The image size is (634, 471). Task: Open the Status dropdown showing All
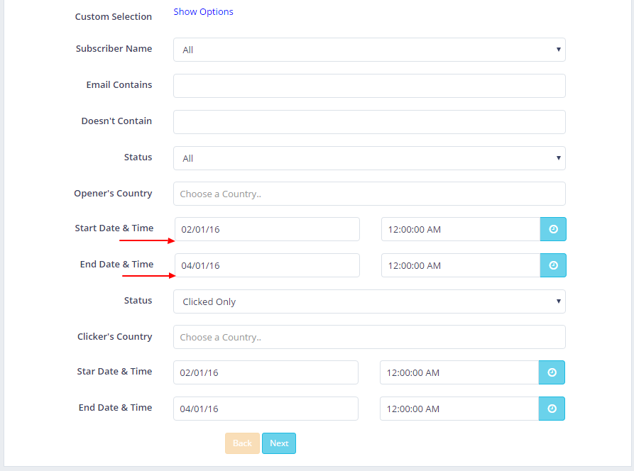369,158
